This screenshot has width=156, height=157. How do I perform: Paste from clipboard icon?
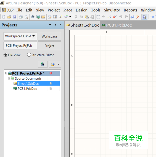pyautogui.click(x=87, y=17)
